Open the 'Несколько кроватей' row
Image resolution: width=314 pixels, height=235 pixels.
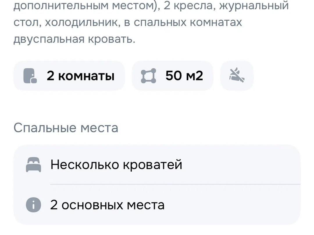[x=157, y=165]
